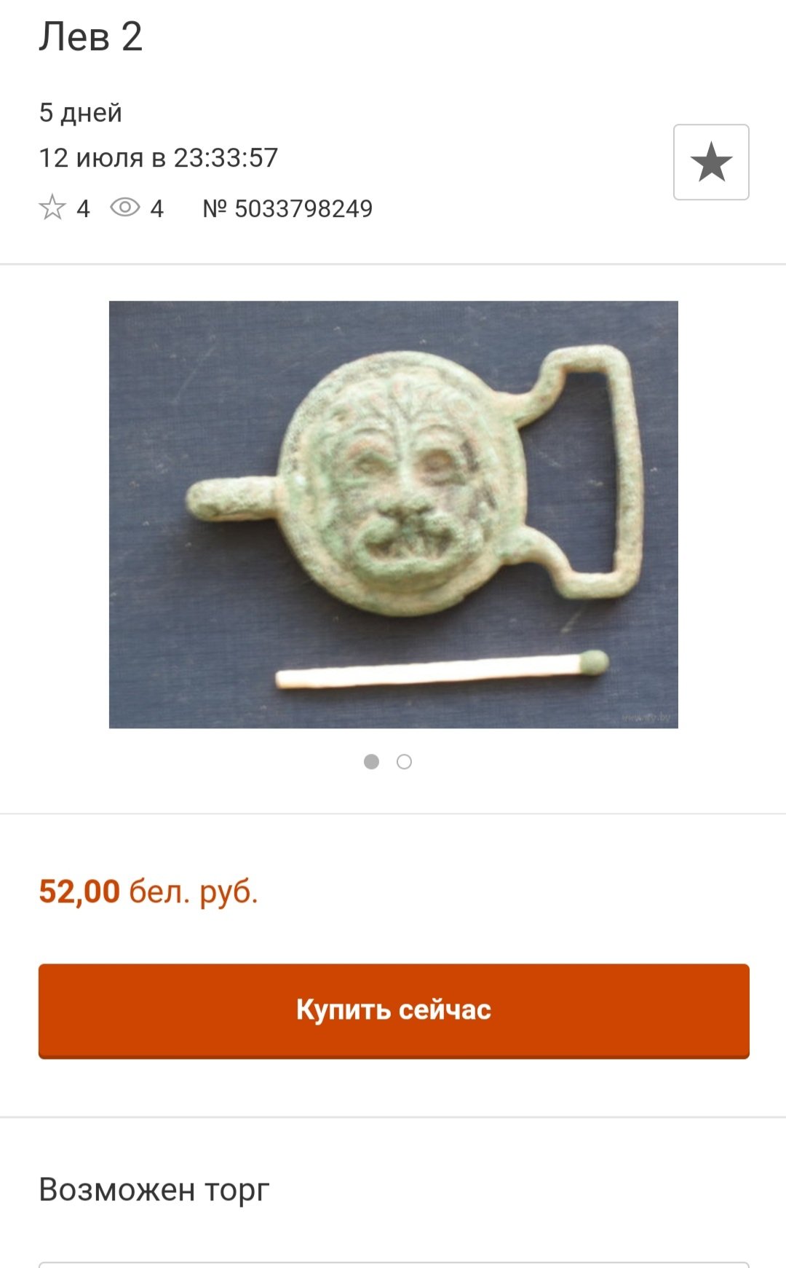The image size is (786, 1268).
Task: Tap the Купить сейчас button
Action: [x=394, y=1010]
